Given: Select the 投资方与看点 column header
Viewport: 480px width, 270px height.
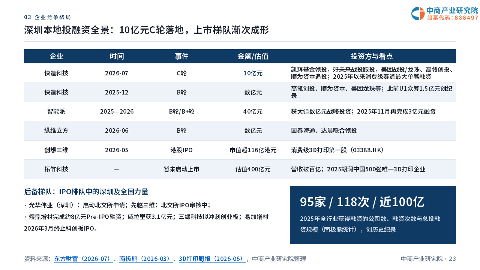Looking at the screenshot, I should tap(372, 56).
